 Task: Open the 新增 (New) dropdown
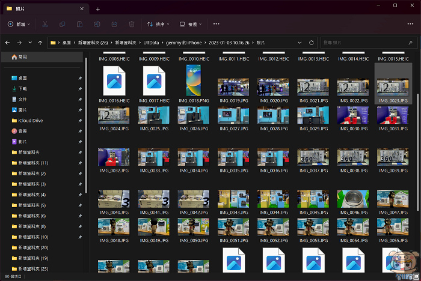20,24
